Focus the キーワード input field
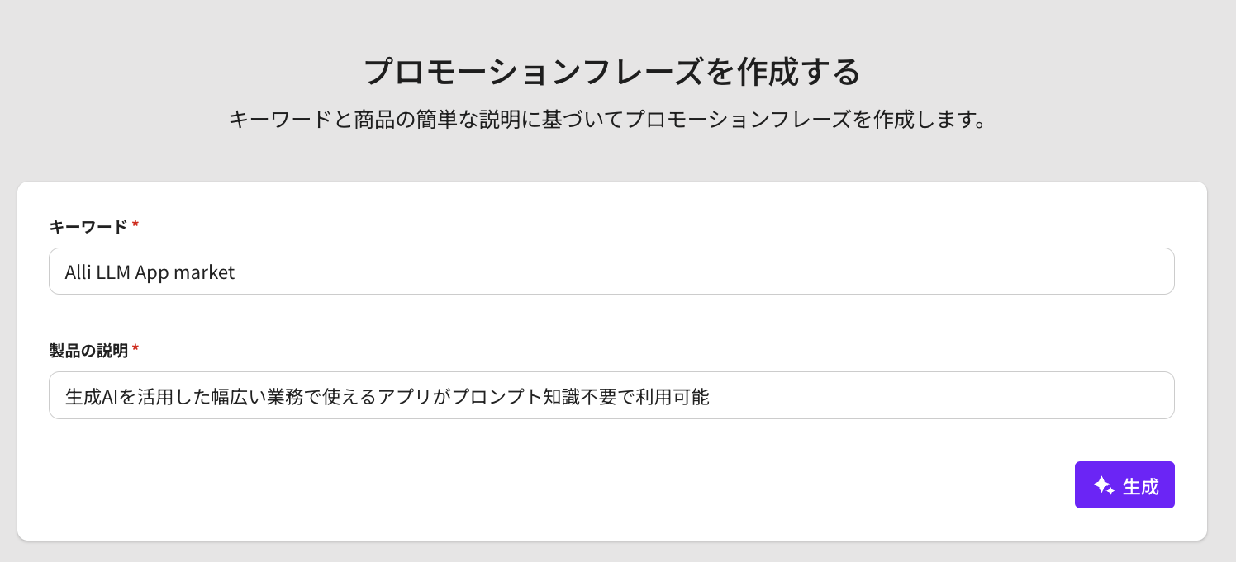 pos(611,272)
